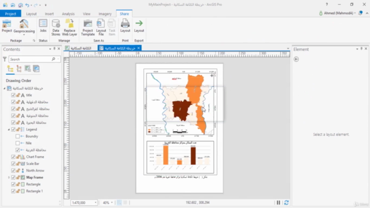This screenshot has height=208, width=370.
Task: Select the Rectangle element in Contents
Action: point(34,184)
